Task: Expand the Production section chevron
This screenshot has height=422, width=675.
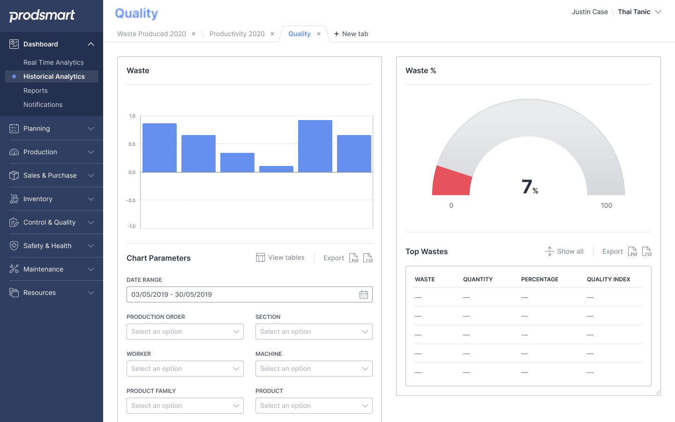Action: [x=91, y=152]
